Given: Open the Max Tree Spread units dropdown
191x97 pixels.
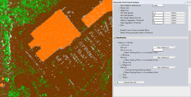Looking at the screenshot, I should (175, 15).
